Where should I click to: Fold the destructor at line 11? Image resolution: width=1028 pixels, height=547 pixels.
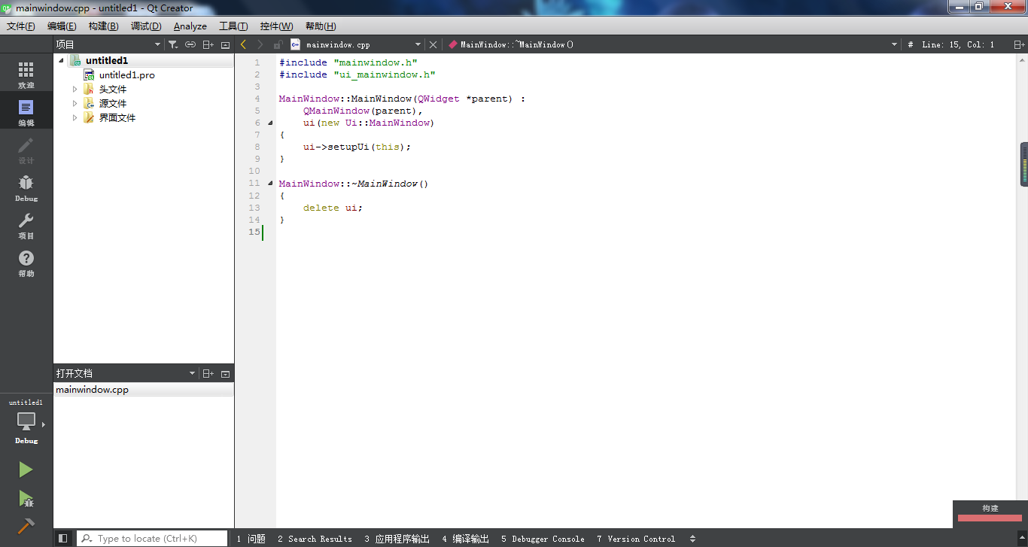point(270,183)
